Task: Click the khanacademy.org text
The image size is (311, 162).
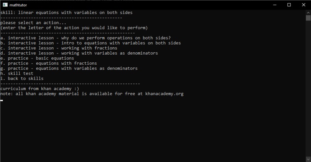Action: click(x=164, y=94)
